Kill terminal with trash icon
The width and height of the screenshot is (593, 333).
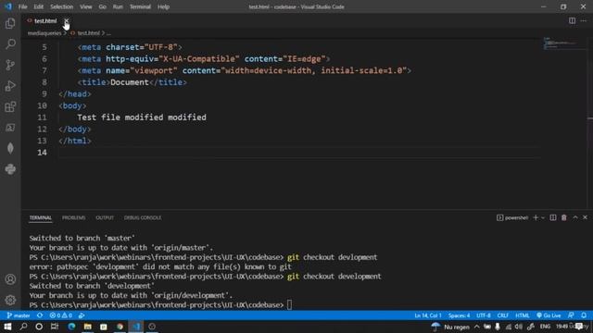click(x=564, y=218)
